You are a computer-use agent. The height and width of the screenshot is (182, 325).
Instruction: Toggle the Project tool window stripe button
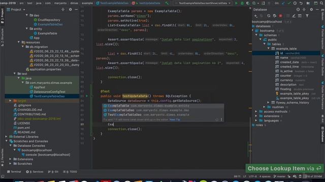[2, 16]
